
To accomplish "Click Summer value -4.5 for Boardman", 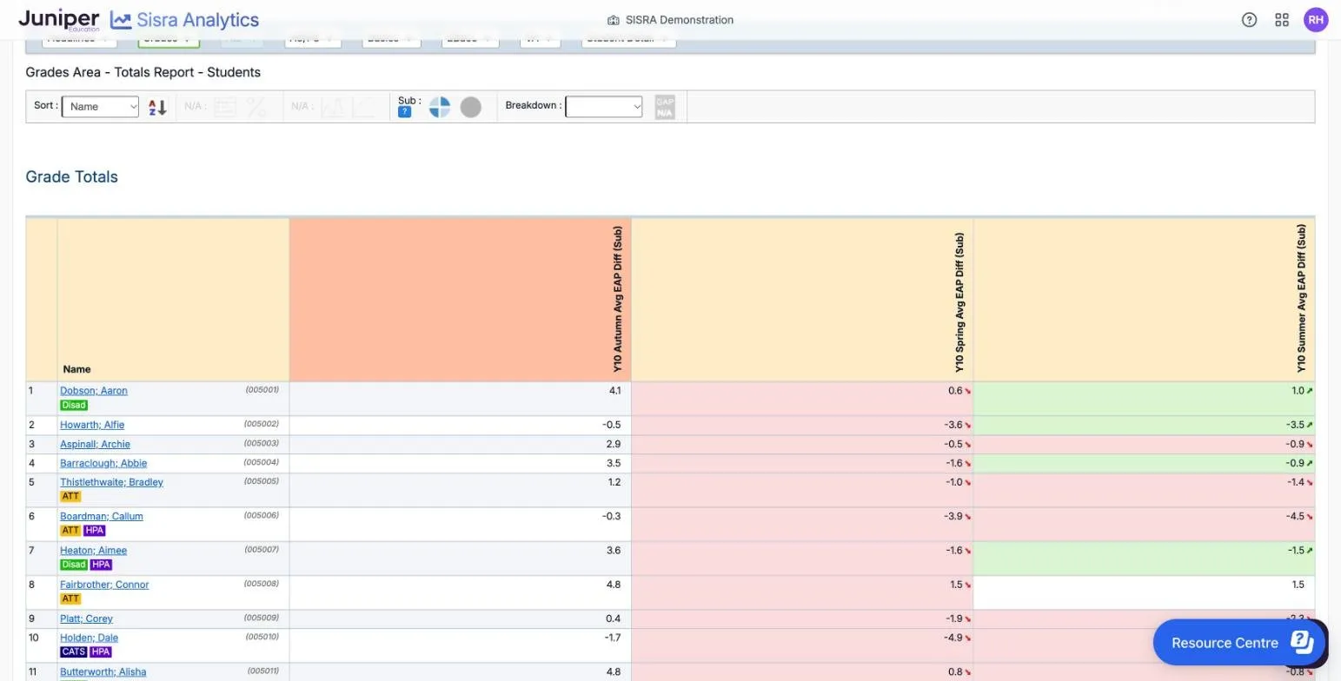I will [1295, 516].
